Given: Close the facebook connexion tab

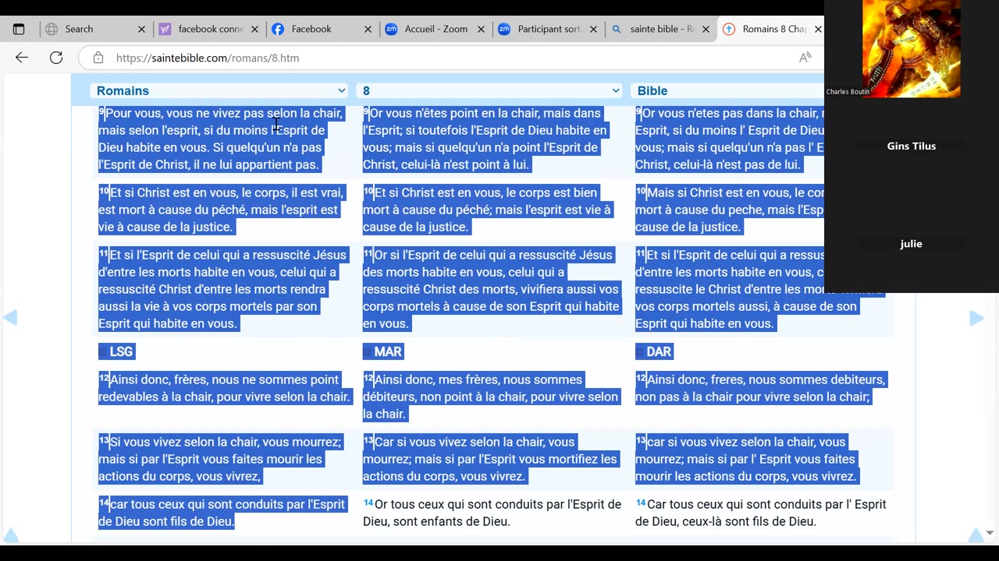Looking at the screenshot, I should (254, 29).
